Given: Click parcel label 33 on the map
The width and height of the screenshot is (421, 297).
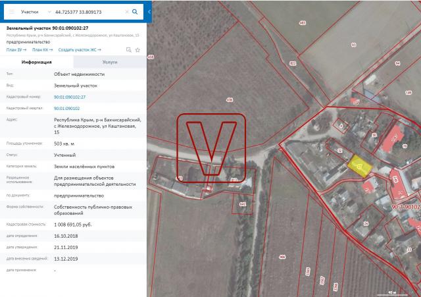Looking at the screenshot, I should (409, 250).
